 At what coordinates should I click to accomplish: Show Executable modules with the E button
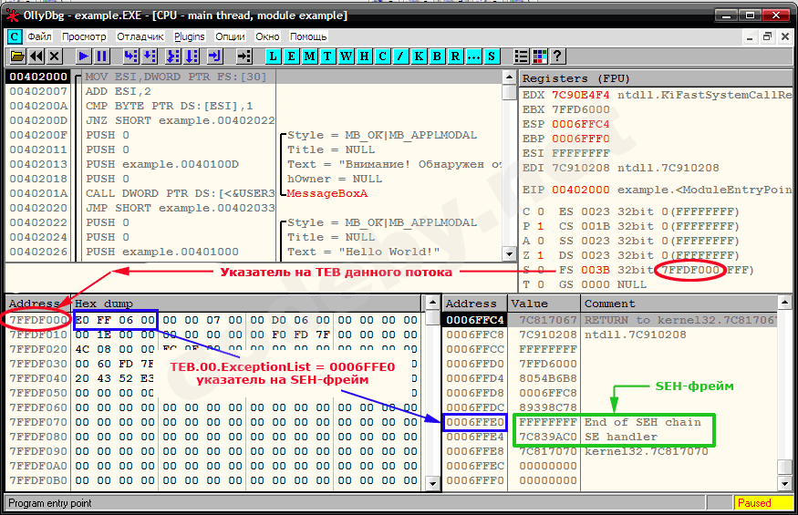(x=292, y=57)
